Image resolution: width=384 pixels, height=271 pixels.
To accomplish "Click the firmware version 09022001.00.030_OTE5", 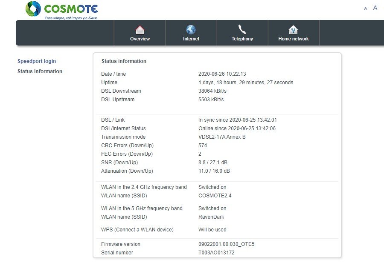I will (x=226, y=244).
